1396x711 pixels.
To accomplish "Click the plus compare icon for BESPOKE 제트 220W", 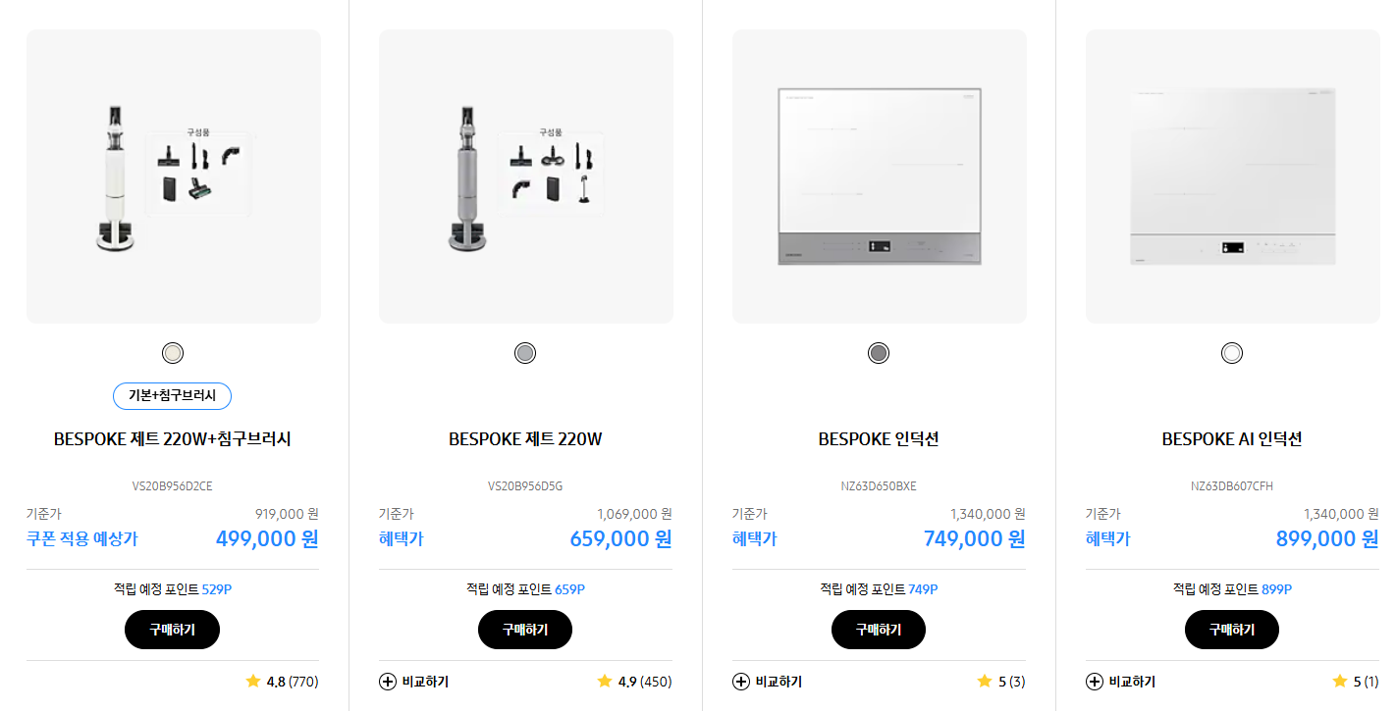I will click(x=387, y=682).
